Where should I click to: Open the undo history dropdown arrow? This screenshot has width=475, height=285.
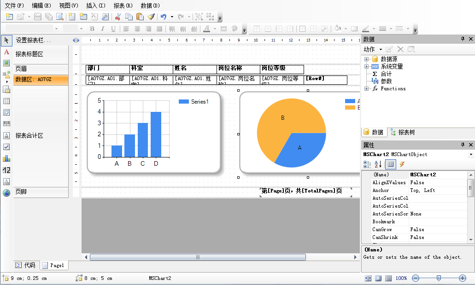coord(172,17)
